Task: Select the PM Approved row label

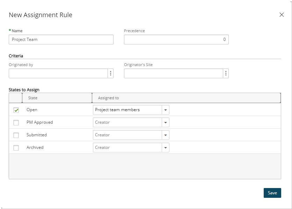Action: tap(40, 123)
